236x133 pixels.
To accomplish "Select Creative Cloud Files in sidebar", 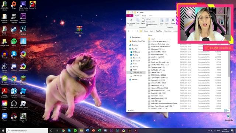I will click(137, 41).
